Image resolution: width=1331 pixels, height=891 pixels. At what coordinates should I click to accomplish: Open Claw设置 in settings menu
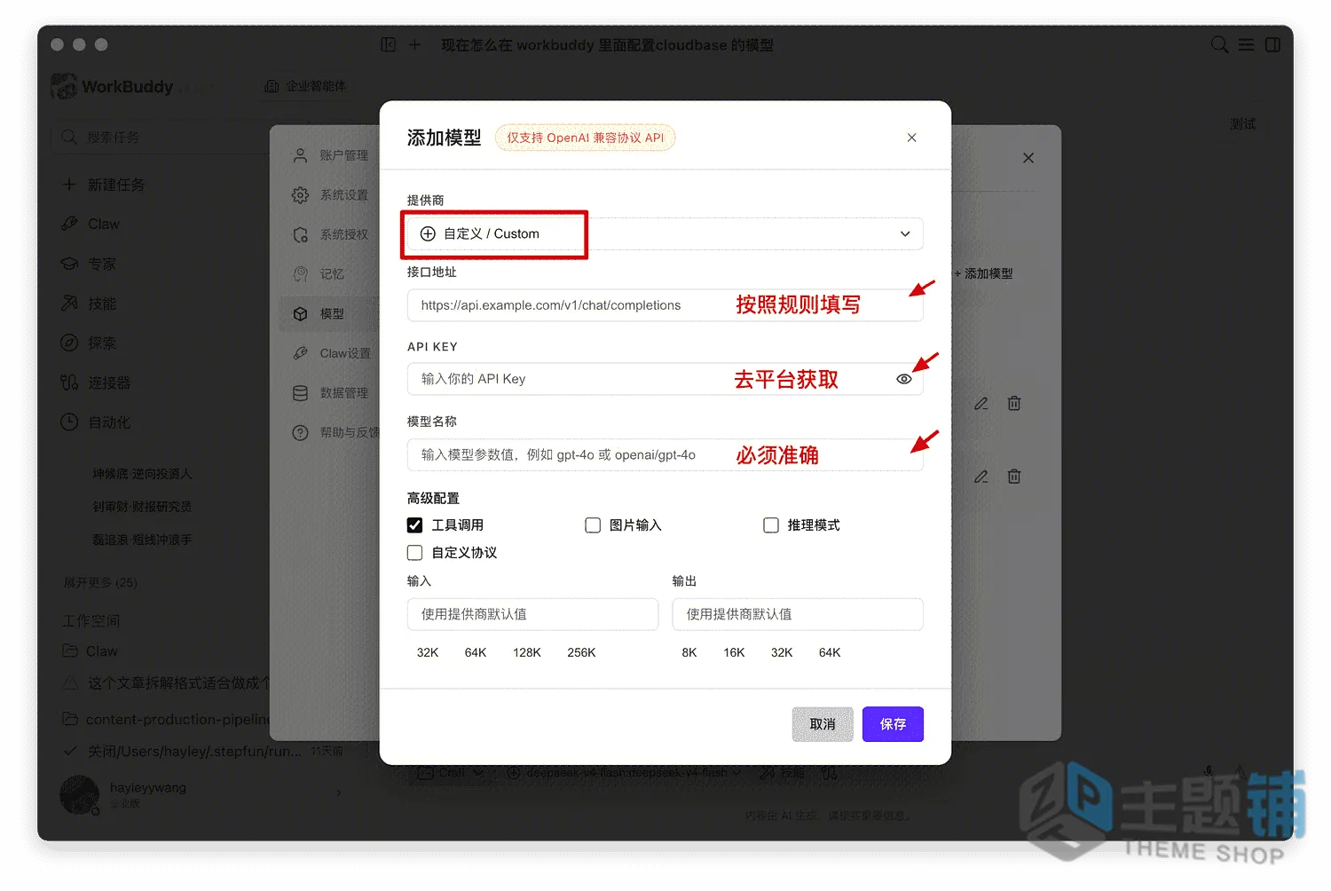pyautogui.click(x=330, y=353)
